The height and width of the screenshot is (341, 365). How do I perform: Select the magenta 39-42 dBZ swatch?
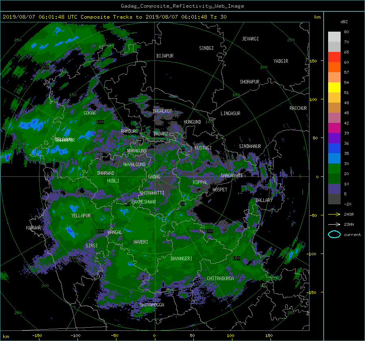point(334,128)
